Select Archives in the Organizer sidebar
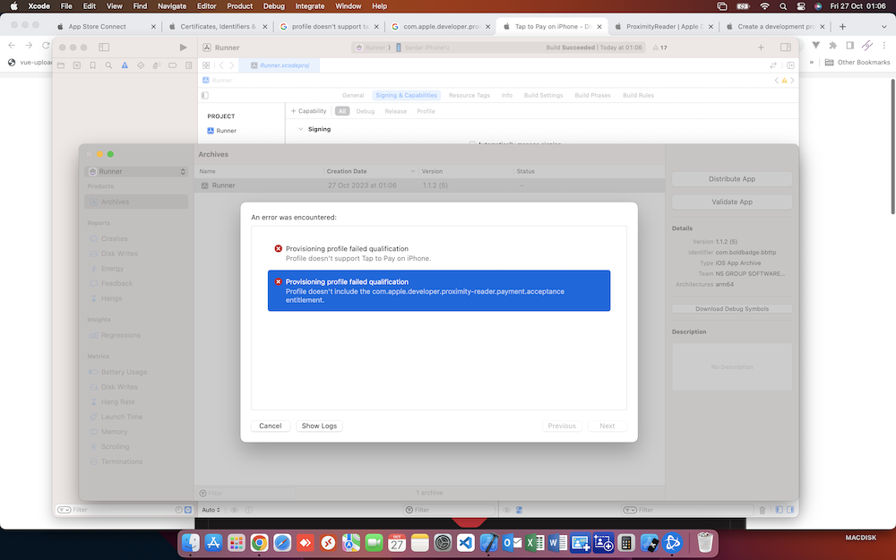 pyautogui.click(x=136, y=202)
